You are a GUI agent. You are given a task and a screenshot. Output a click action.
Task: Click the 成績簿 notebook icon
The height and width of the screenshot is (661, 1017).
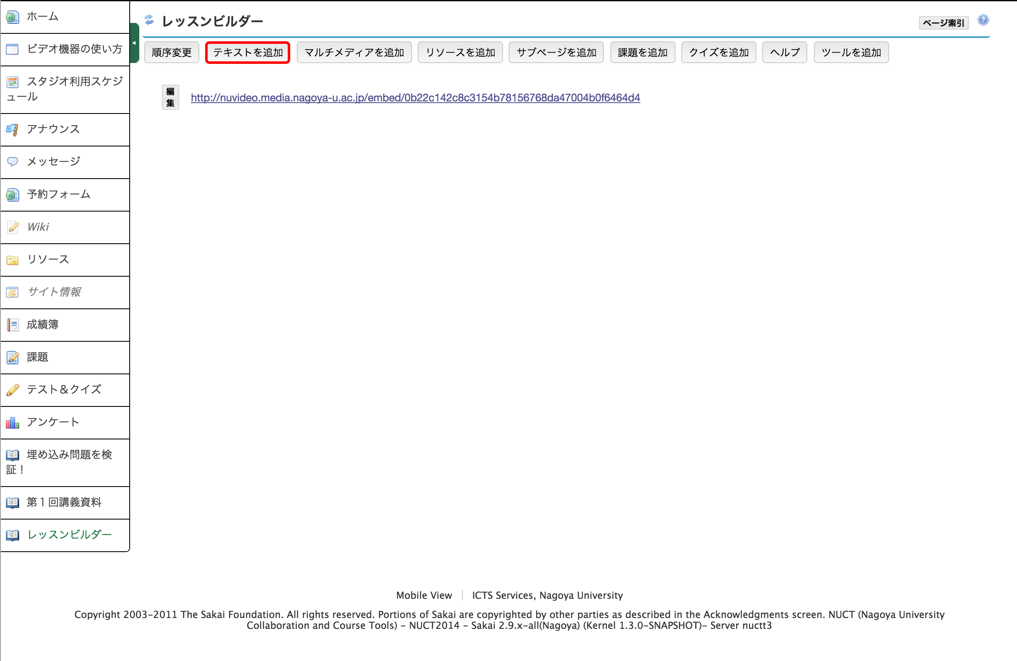(13, 325)
